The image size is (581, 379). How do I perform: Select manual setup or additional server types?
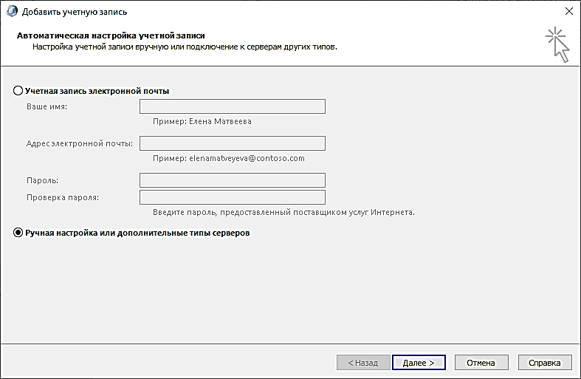18,233
